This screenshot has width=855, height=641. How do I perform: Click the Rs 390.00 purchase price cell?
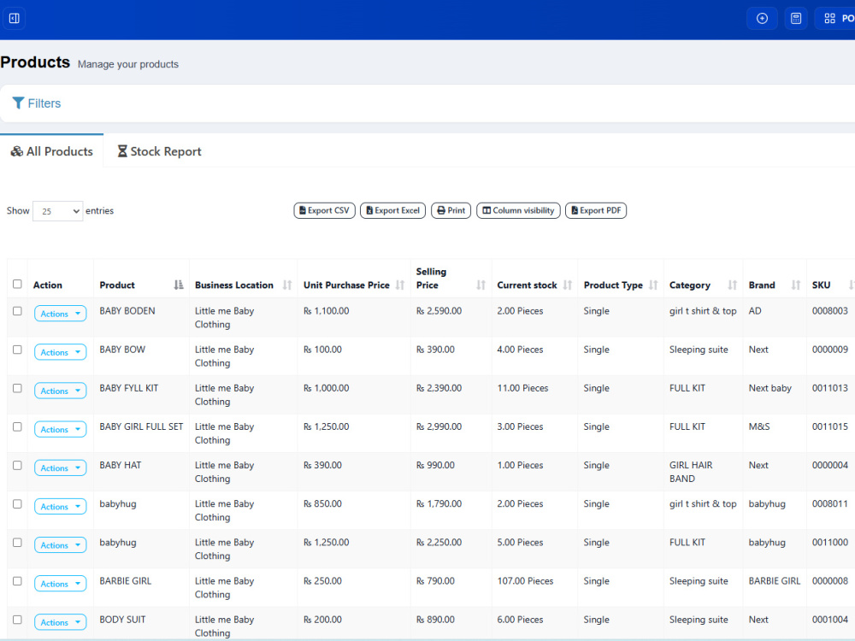click(x=323, y=466)
